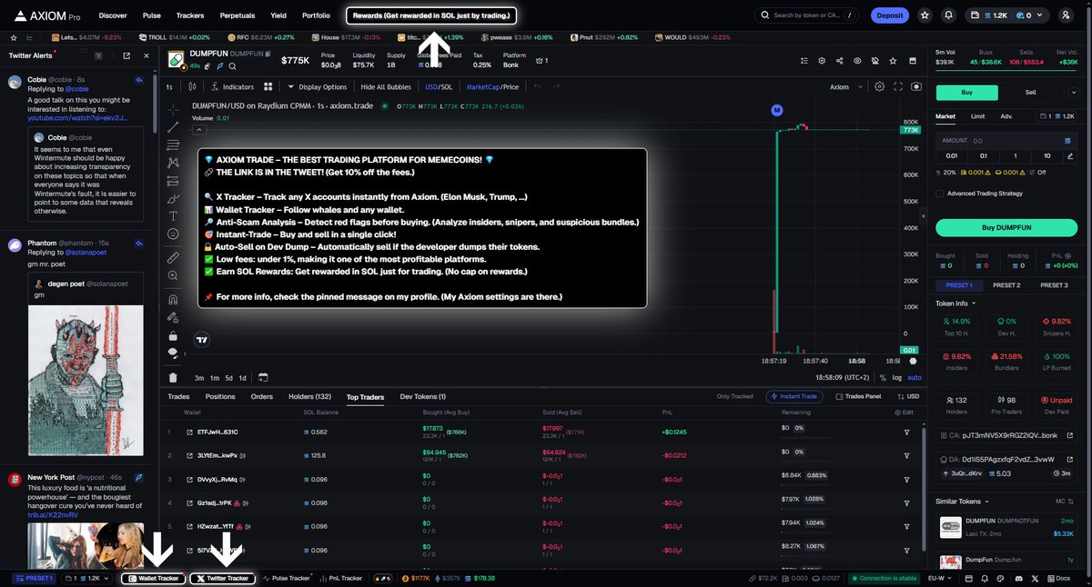This screenshot has height=587, width=1092.
Task: Open the Rewards page
Action: pos(431,15)
